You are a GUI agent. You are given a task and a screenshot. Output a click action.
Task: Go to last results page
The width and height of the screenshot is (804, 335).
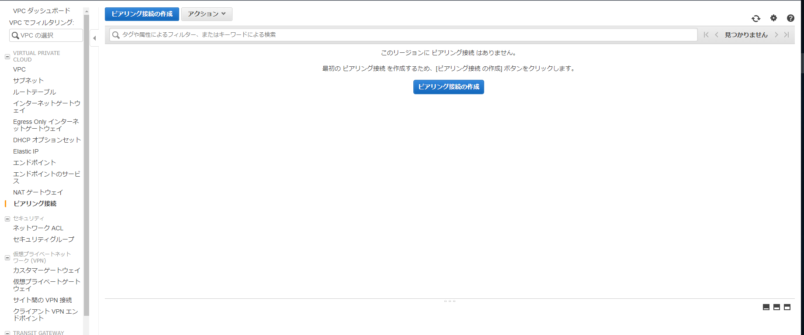tap(787, 35)
